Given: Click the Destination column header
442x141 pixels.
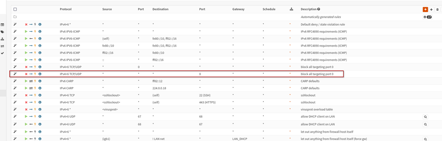Looking at the screenshot, I should [160, 9].
